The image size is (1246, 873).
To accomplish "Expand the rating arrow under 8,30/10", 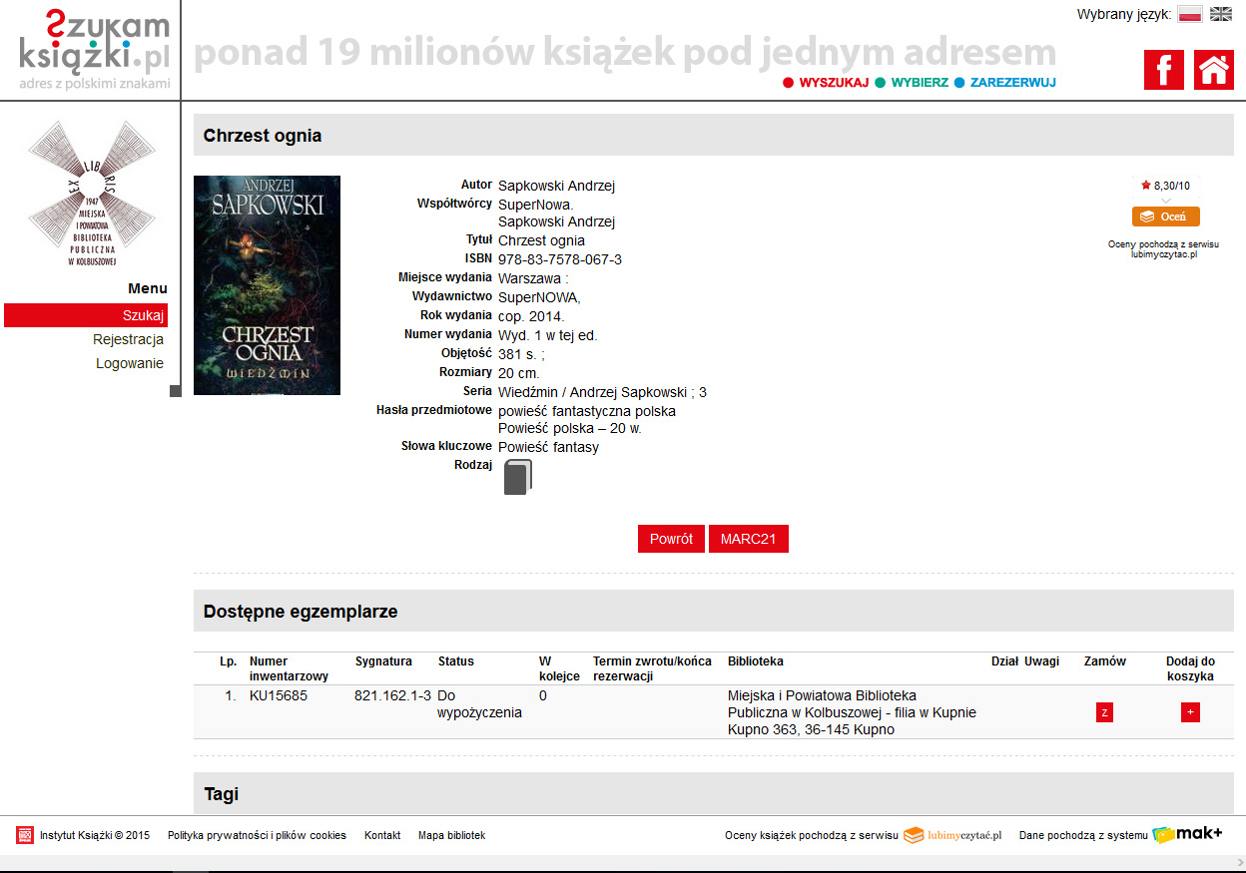I will [x=1165, y=201].
